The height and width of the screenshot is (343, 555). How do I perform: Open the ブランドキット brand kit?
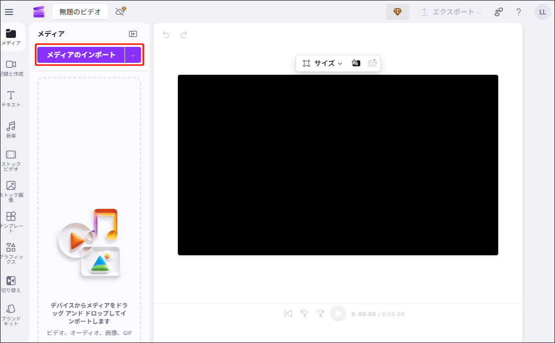(10, 314)
